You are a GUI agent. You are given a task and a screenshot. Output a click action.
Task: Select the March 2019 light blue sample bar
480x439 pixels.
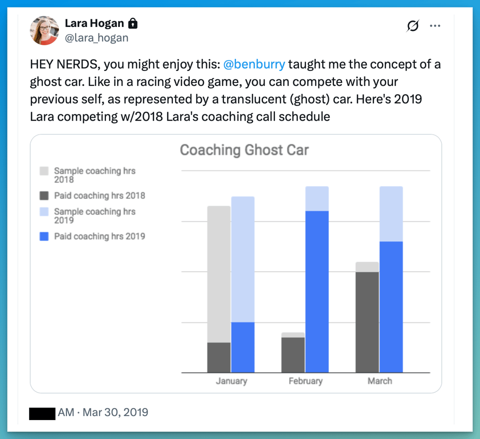click(391, 213)
